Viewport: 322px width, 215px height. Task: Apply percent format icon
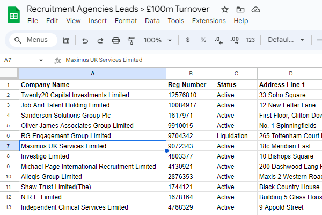click(x=203, y=40)
